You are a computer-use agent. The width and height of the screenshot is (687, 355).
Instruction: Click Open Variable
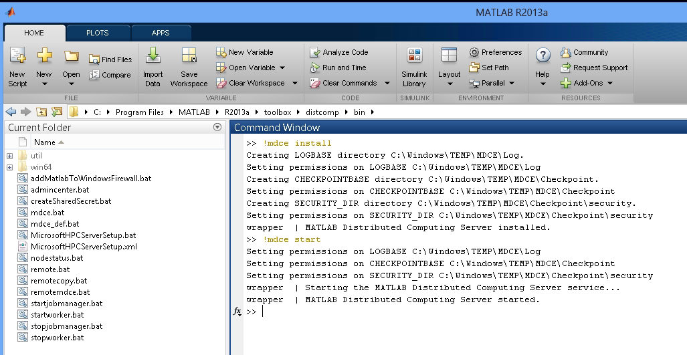(246, 68)
